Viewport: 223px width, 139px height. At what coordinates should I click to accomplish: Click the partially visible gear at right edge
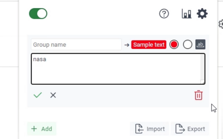tap(221, 24)
